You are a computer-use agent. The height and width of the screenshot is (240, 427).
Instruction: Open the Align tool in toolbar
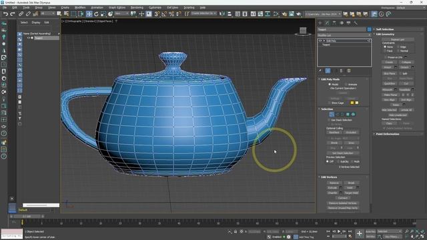(229, 14)
